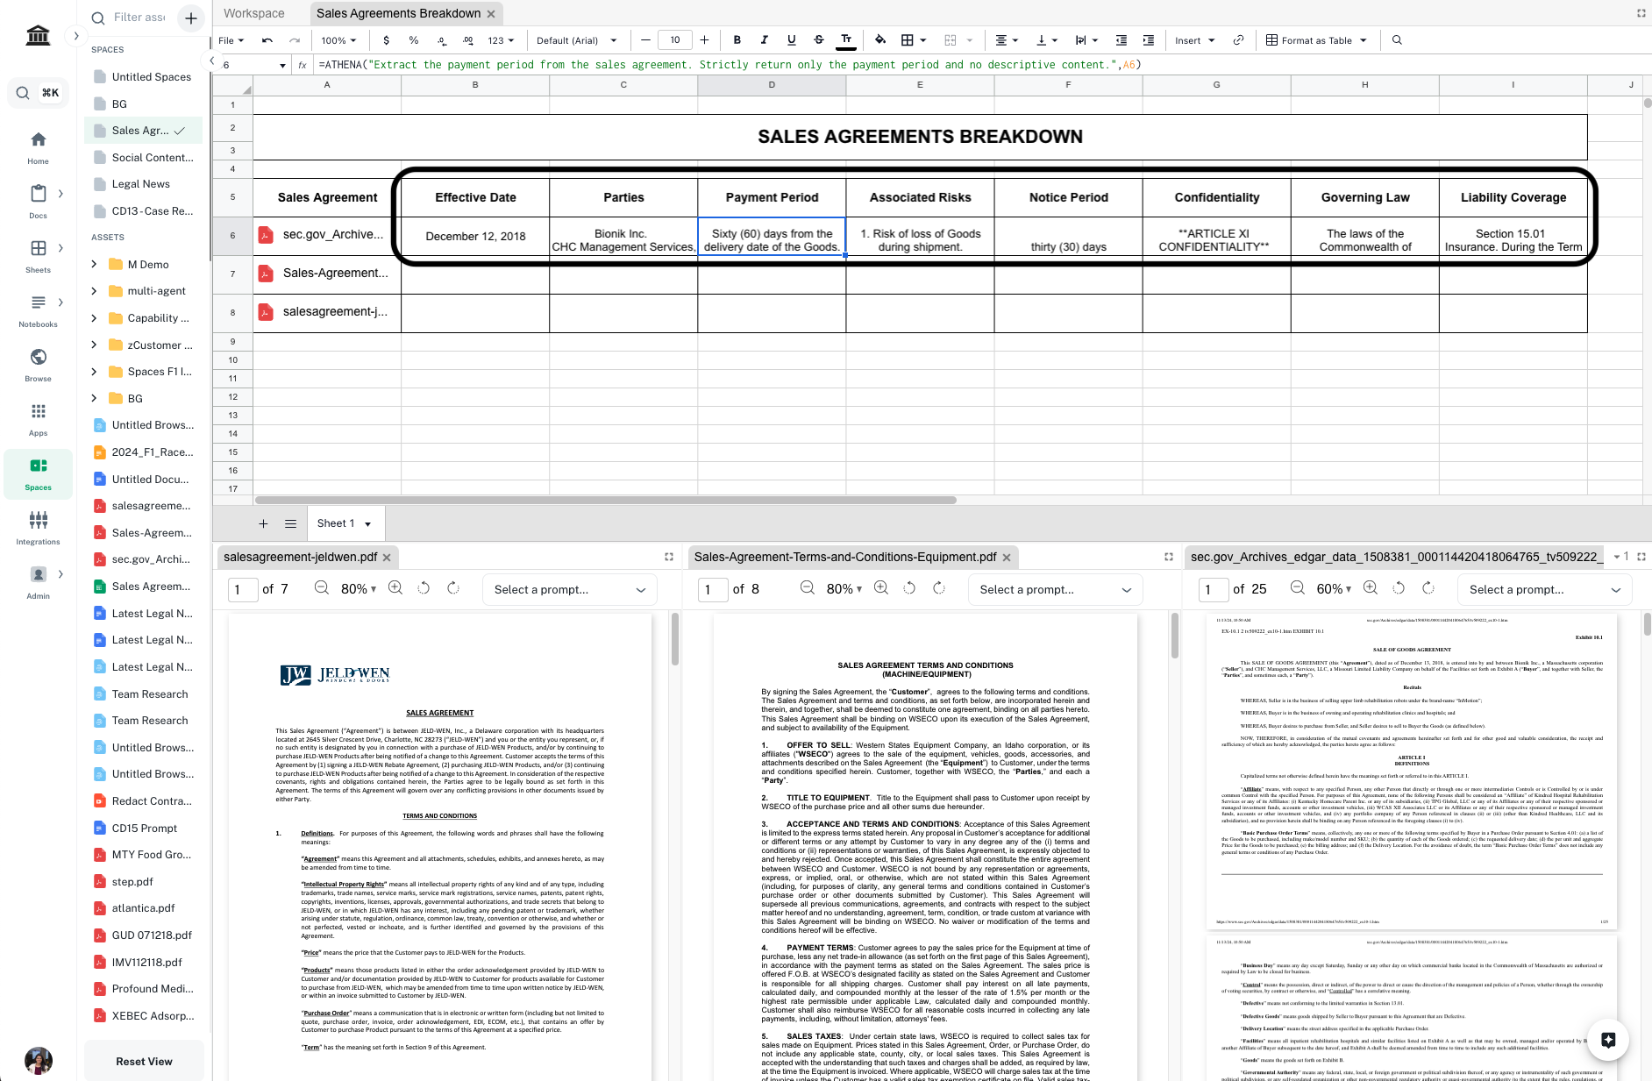Open the AI assistant sparkle button
Screen dimensions: 1652x1081
pyautogui.click(x=1608, y=1040)
